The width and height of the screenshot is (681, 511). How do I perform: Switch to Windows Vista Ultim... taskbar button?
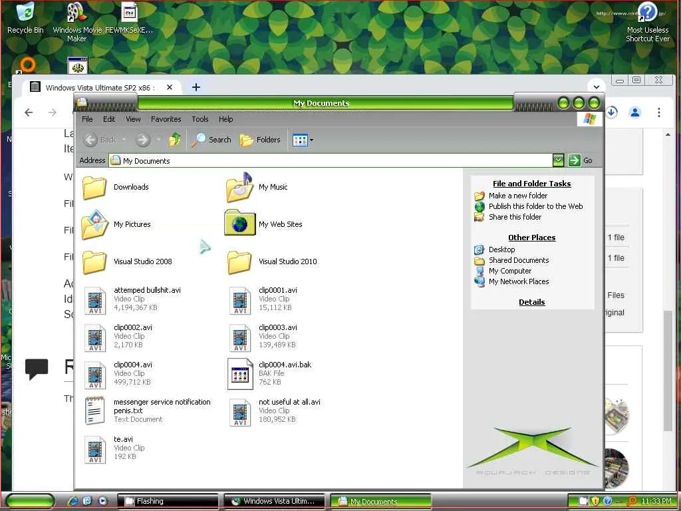(x=275, y=501)
